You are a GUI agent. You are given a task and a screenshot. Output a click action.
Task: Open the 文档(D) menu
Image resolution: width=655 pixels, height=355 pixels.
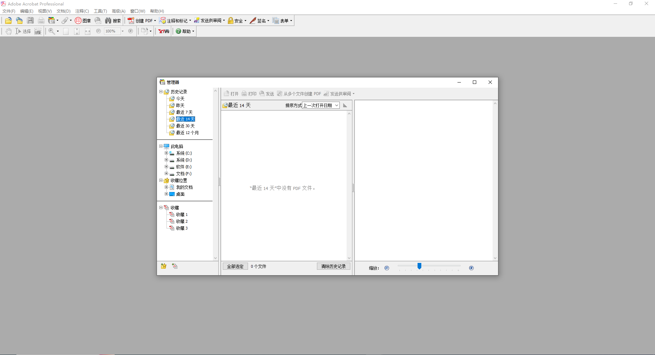coord(63,11)
